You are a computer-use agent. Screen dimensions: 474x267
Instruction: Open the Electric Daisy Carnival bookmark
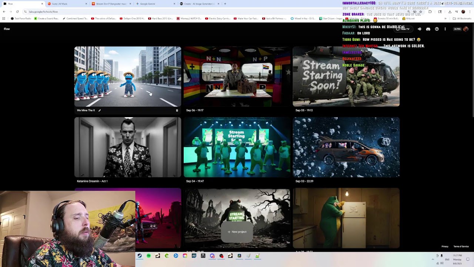[218, 19]
